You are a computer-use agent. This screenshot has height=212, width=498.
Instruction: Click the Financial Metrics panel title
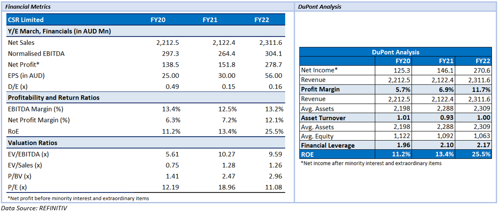(26, 7)
